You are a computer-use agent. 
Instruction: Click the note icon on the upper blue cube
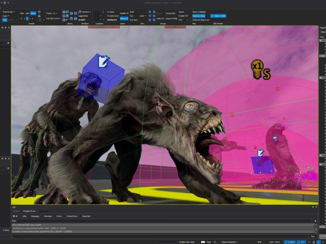coord(104,62)
